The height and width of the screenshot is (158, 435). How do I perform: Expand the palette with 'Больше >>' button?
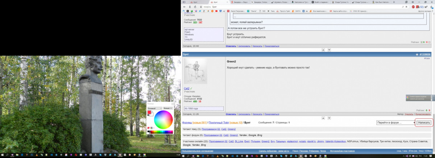[167, 108]
